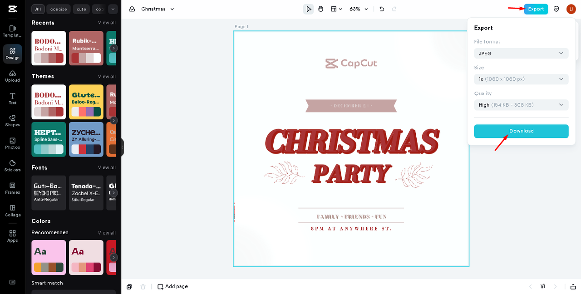The width and height of the screenshot is (581, 294).
Task: Open the Templates sidebar tab
Action: (13, 31)
